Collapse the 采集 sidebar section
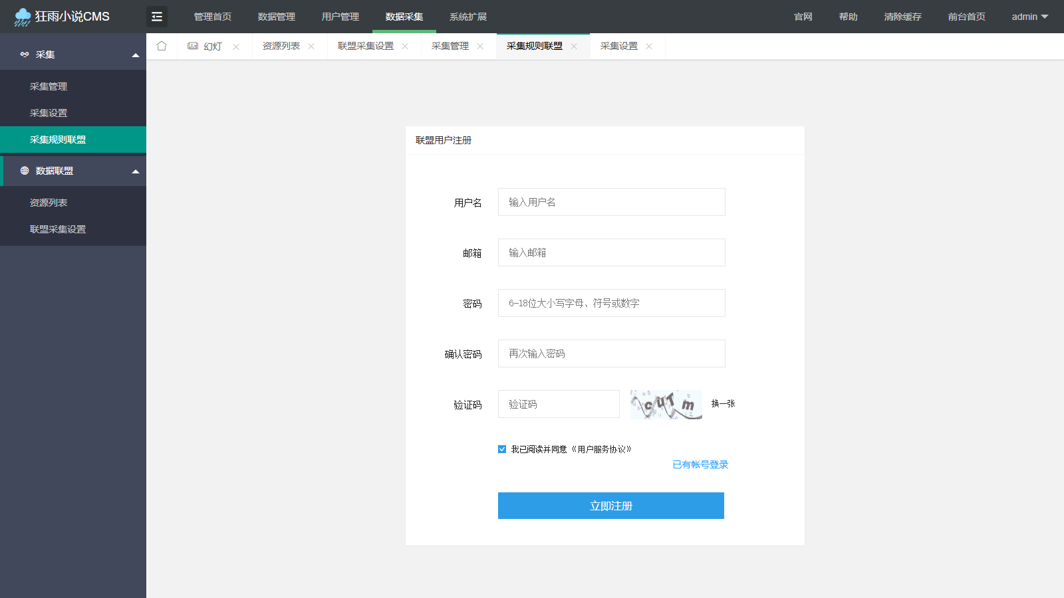Screen dimensions: 1064x598 tap(137, 54)
